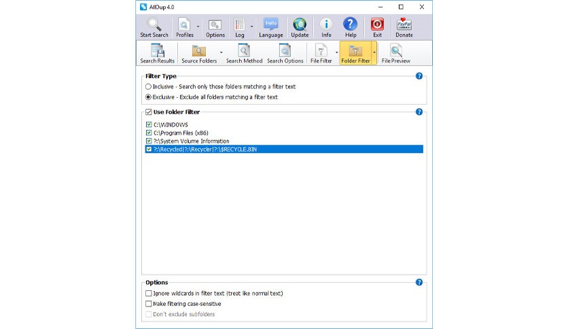Switch to the Search Method tab

pyautogui.click(x=244, y=53)
